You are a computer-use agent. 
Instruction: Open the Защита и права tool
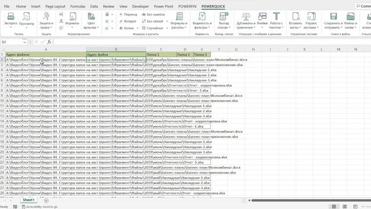(46, 21)
